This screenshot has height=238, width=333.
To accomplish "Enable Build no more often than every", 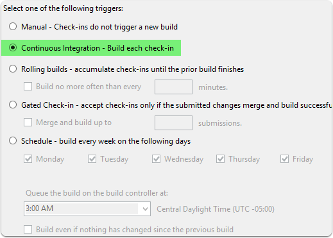I will [x=28, y=87].
